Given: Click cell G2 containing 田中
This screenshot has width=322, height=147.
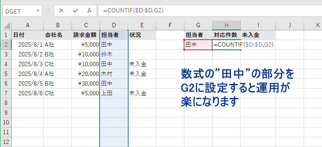Looking at the screenshot, I should [198, 45].
